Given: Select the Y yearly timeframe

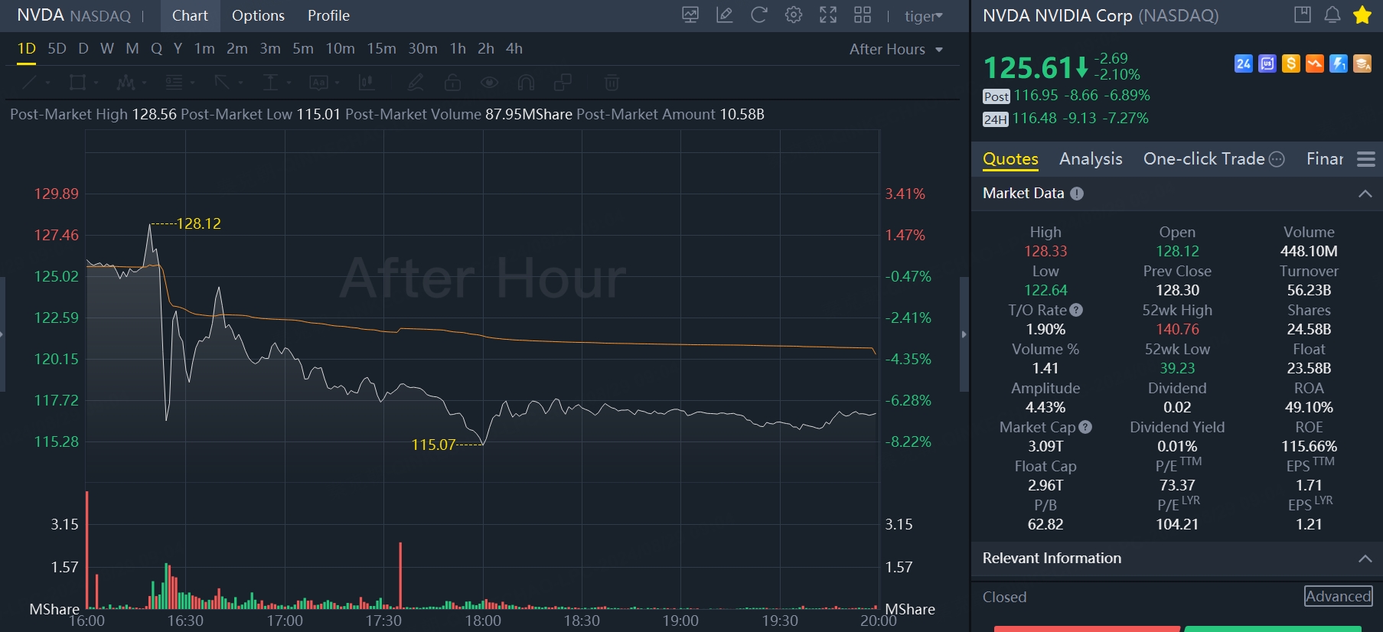Looking at the screenshot, I should tap(178, 49).
